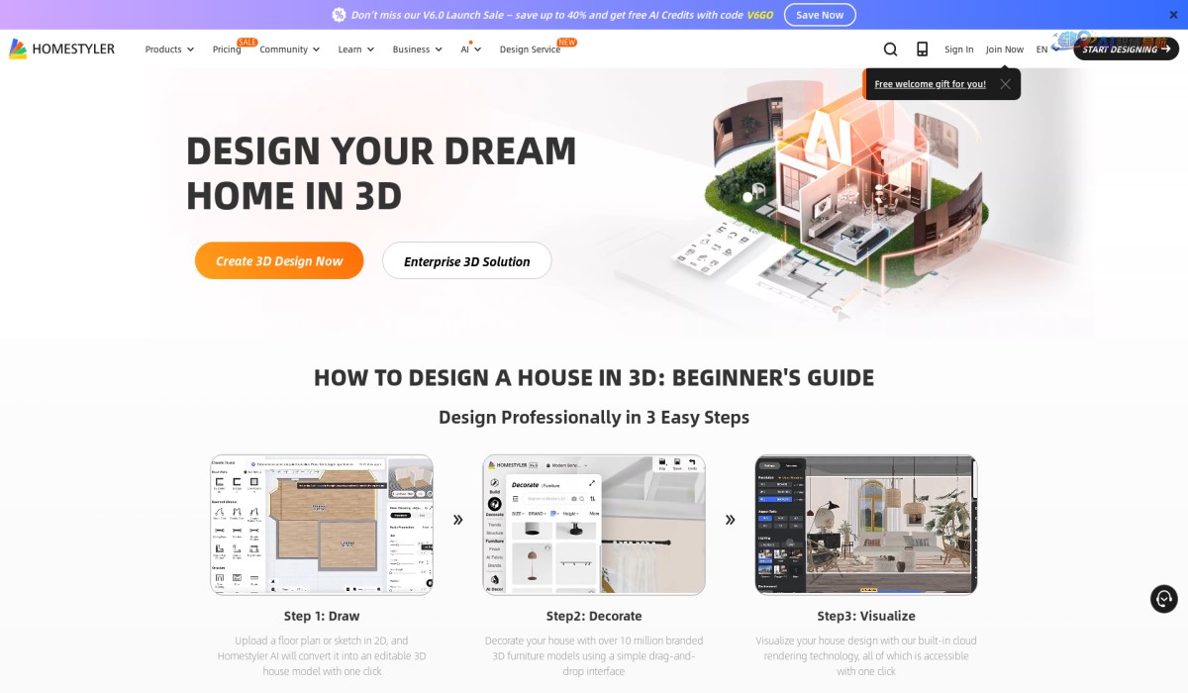Screen dimensions: 1188x693
Task: Click the megaphone icon in the announcement banner
Action: (339, 14)
